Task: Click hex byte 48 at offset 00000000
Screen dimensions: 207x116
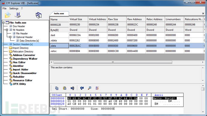Action: [69, 98]
